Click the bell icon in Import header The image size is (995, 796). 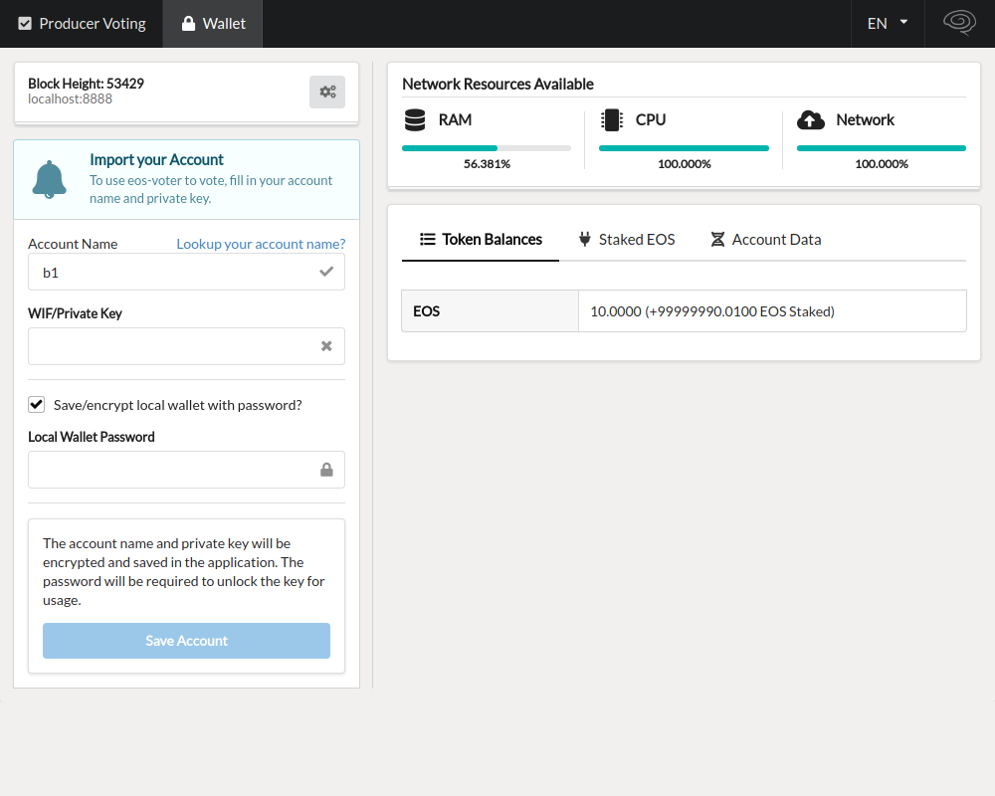click(x=50, y=179)
